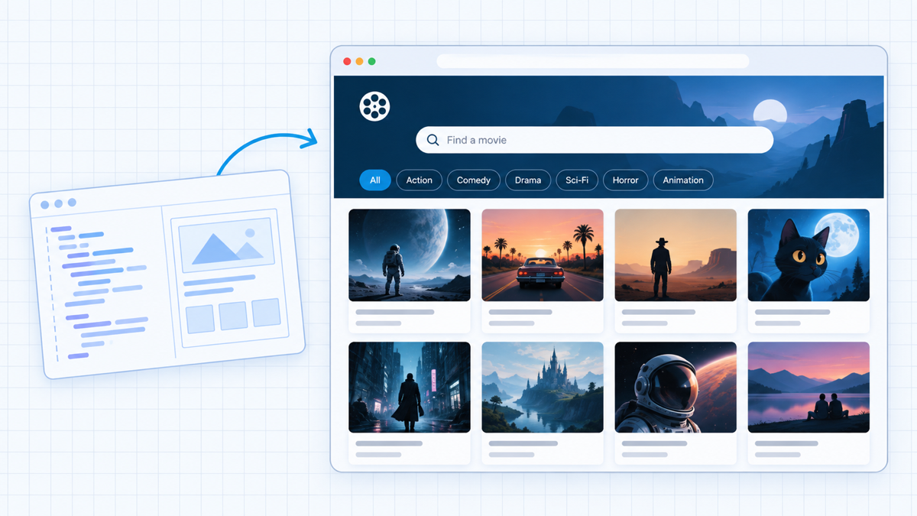Select the fantasy castle lake poster
The height and width of the screenshot is (516, 917).
click(x=543, y=388)
